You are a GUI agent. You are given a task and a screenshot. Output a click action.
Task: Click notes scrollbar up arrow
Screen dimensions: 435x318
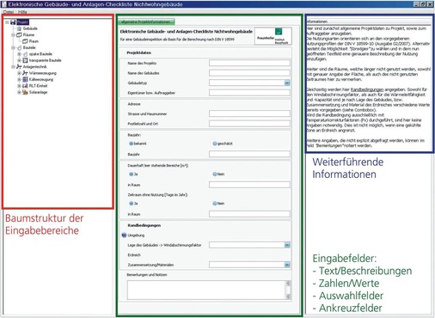pyautogui.click(x=288, y=284)
